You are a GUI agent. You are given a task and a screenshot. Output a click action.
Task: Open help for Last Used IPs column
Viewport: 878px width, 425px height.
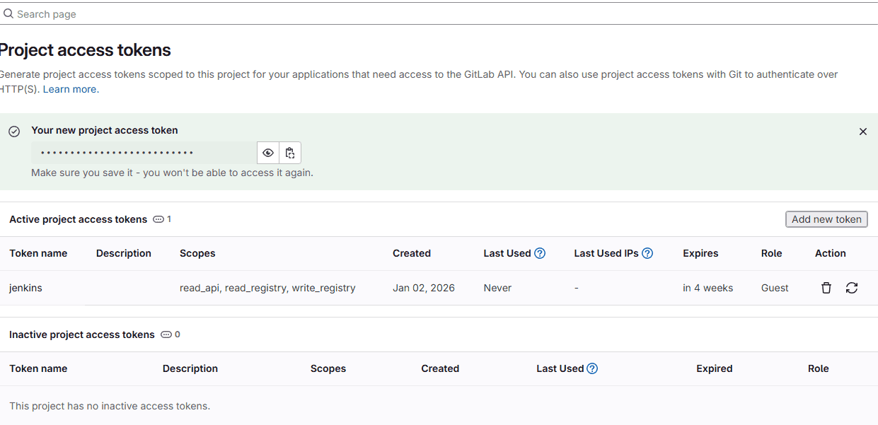coord(647,253)
